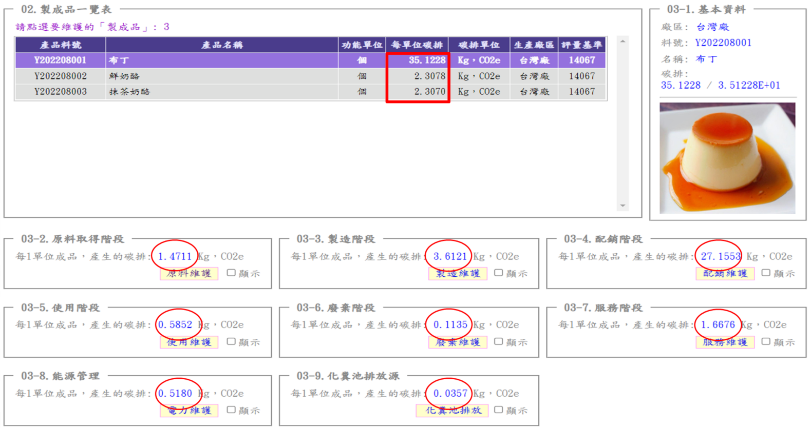Enable 顯示 checkbox in 使用階段
Screen dimensions: 811x429
point(231,341)
